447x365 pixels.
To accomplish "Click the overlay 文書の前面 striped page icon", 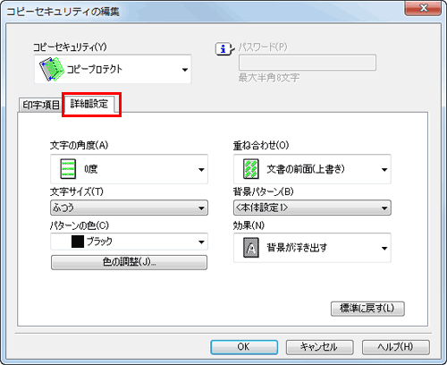I will click(251, 169).
